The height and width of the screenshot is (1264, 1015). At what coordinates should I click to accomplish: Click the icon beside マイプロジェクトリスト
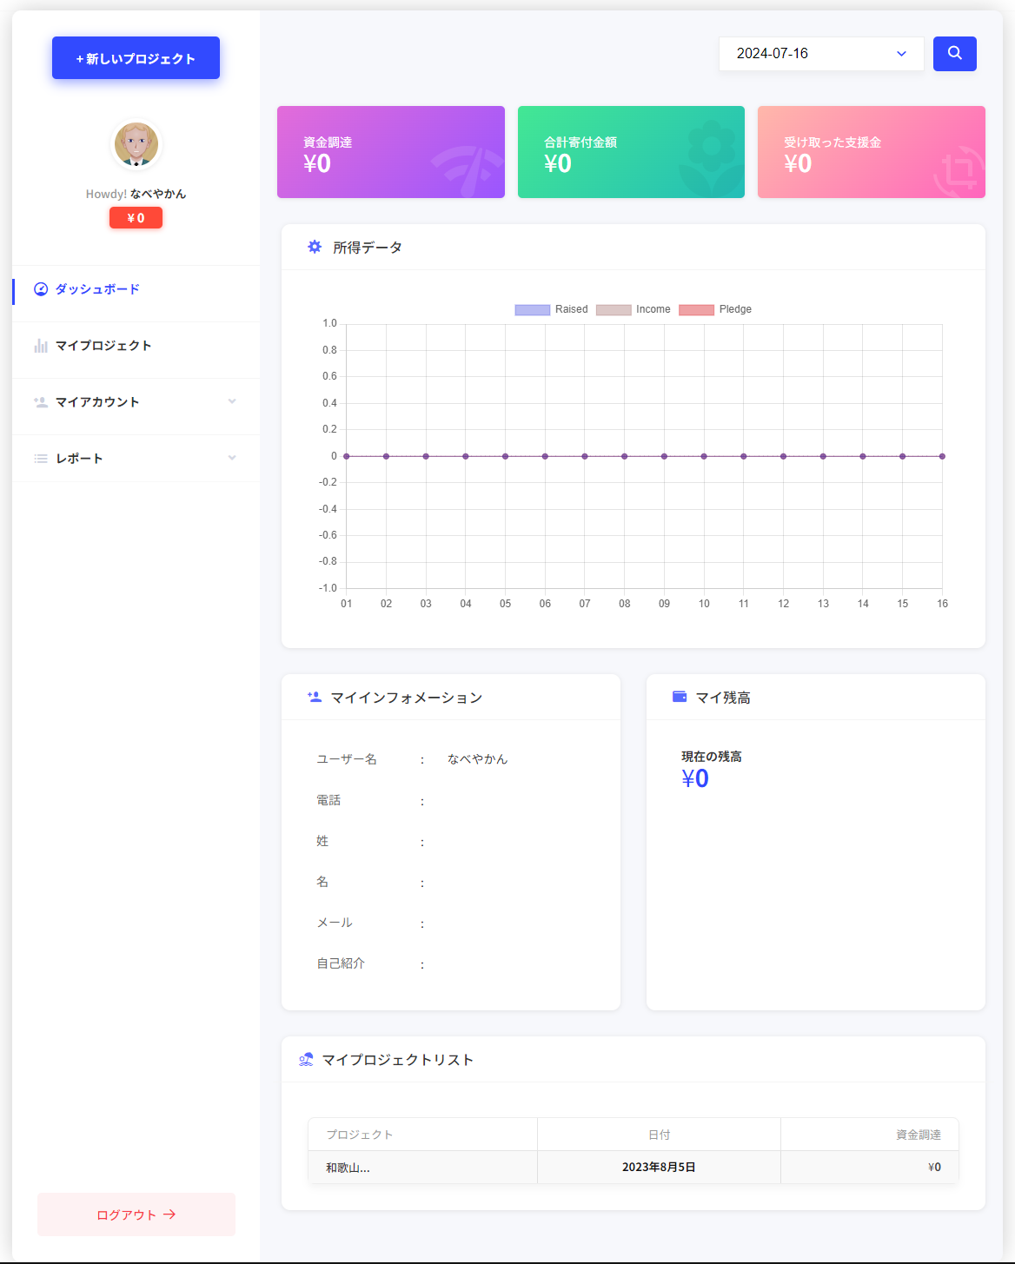[306, 1059]
